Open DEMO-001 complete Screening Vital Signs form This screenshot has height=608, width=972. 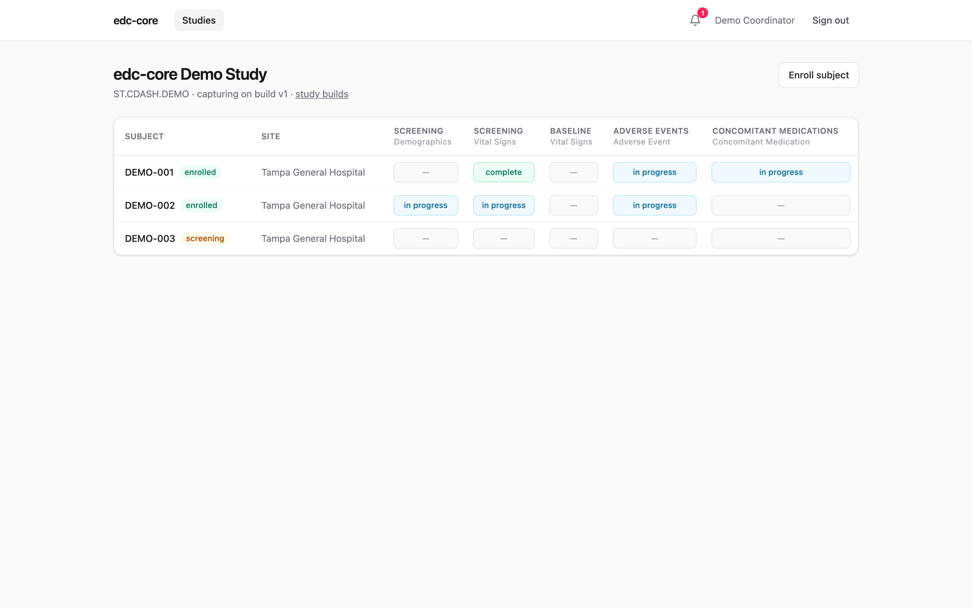click(504, 172)
